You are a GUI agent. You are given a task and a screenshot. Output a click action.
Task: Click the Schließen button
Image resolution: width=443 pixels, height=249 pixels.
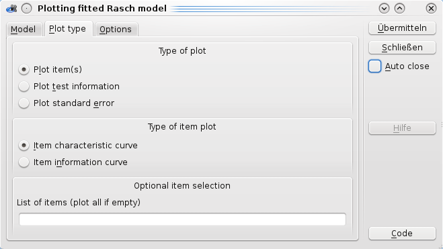[x=402, y=48]
